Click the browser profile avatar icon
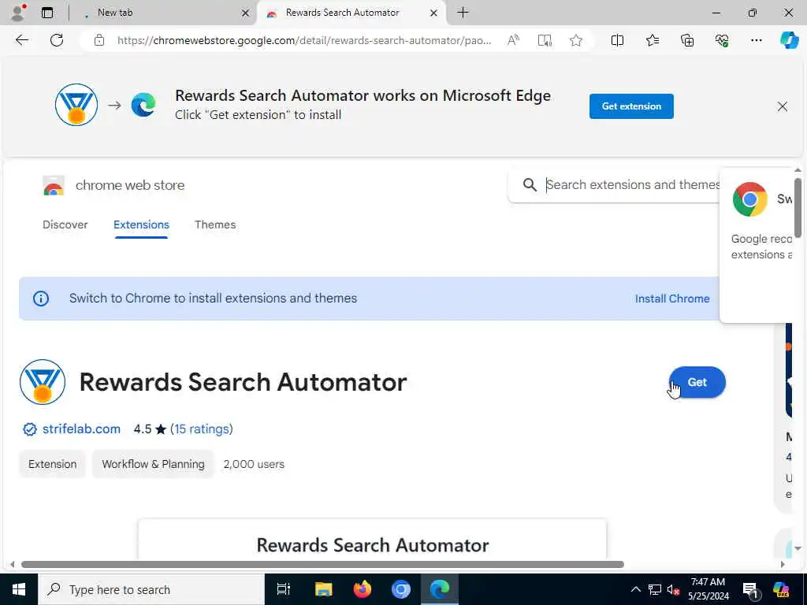The height and width of the screenshot is (605, 807). coord(18,13)
